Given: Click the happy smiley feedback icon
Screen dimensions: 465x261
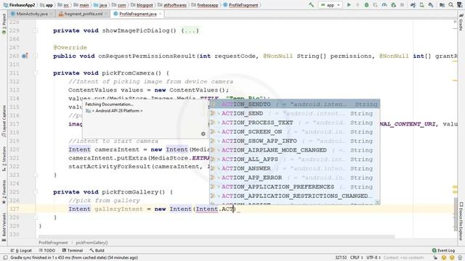Looking at the screenshot, I should (444, 258).
